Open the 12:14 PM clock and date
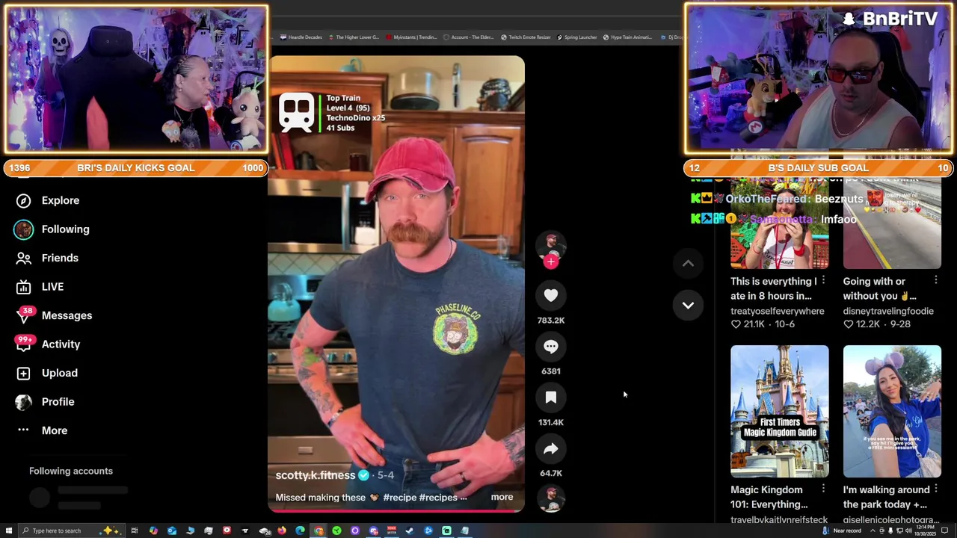Screen dimensions: 957x538 tap(925, 531)
